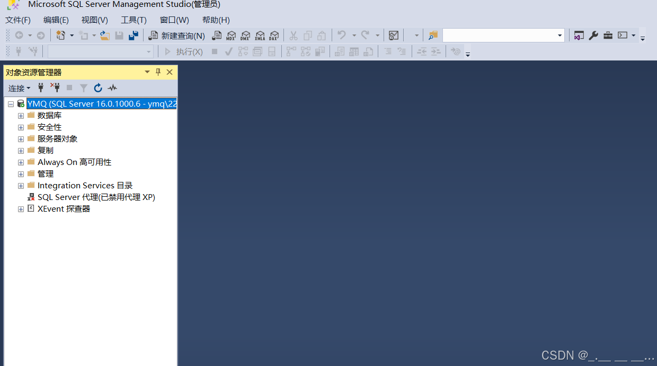Click the available databases combo box
Image resolution: width=657 pixels, height=366 pixels.
tap(100, 51)
